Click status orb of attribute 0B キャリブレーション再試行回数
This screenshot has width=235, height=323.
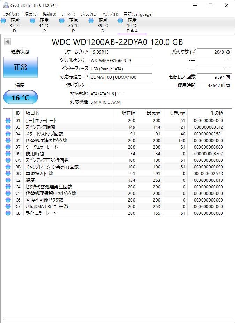click(8, 167)
